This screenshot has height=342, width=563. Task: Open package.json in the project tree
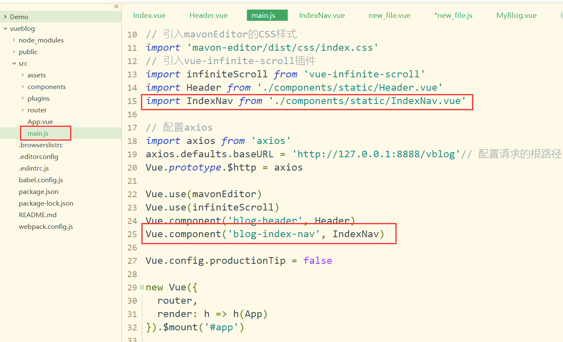[38, 192]
